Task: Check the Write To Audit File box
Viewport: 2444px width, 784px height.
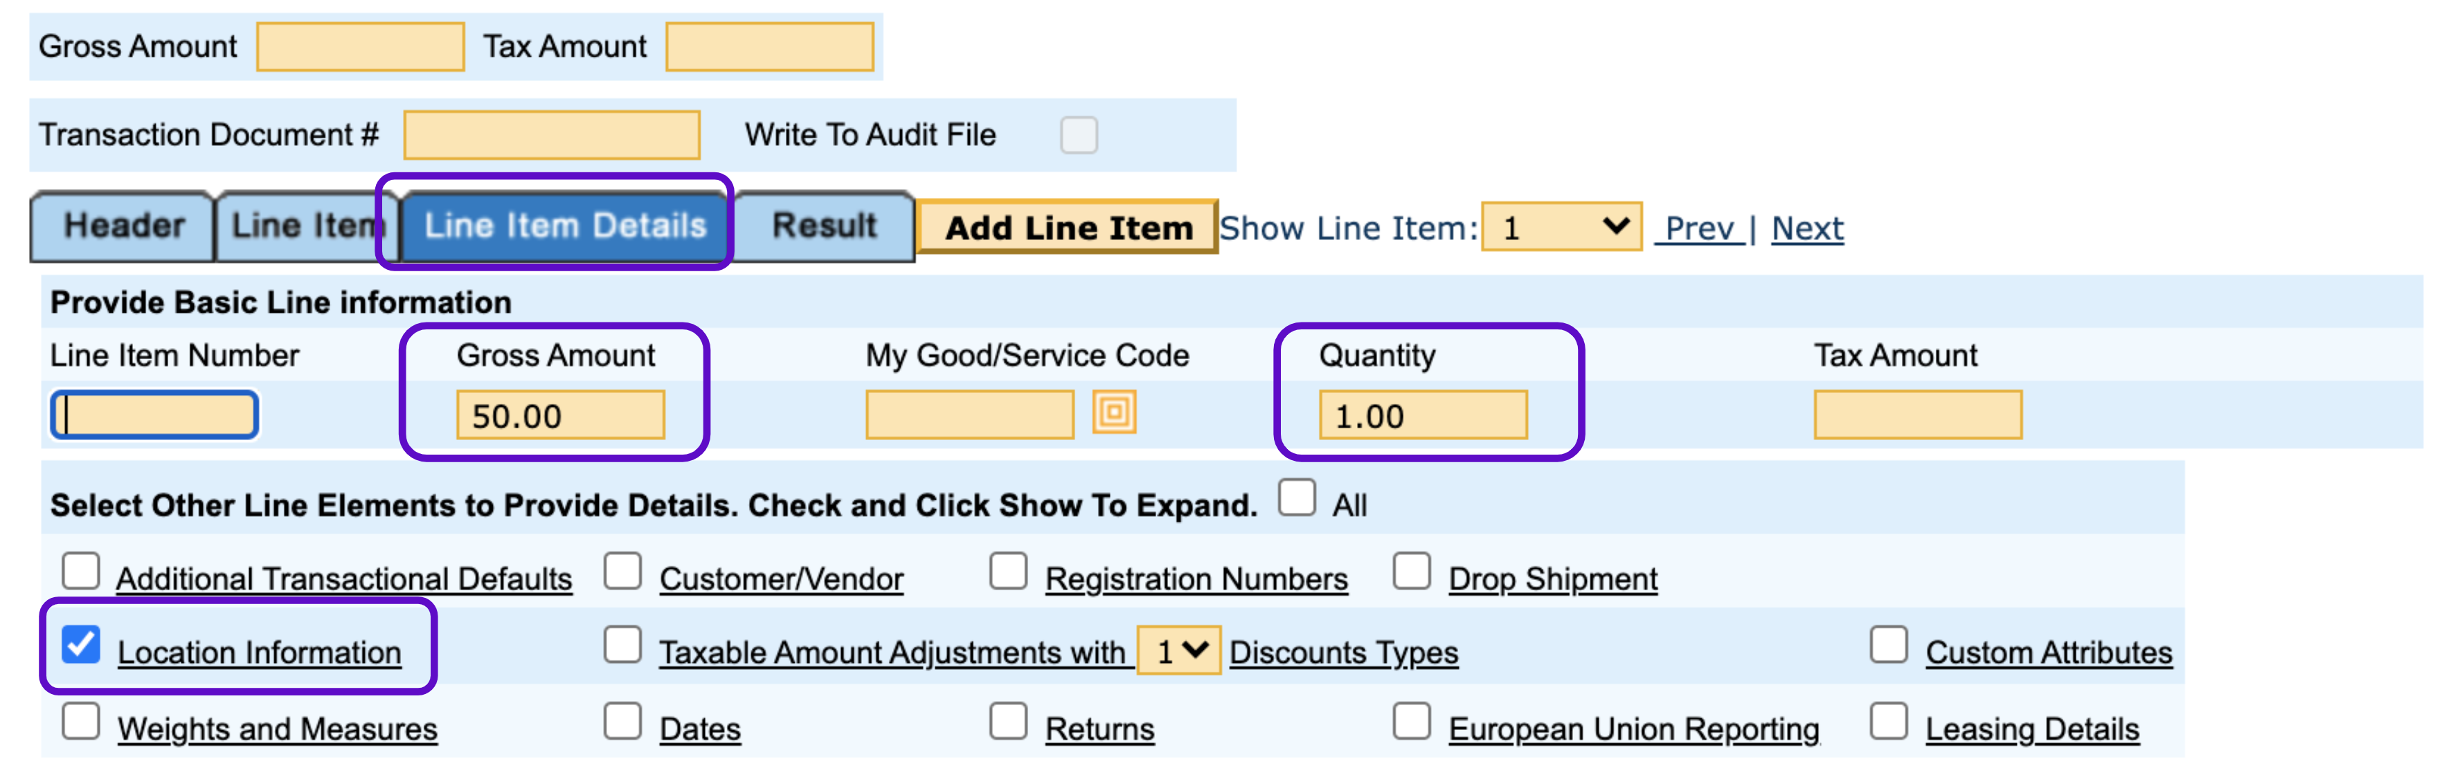Action: 1079,135
